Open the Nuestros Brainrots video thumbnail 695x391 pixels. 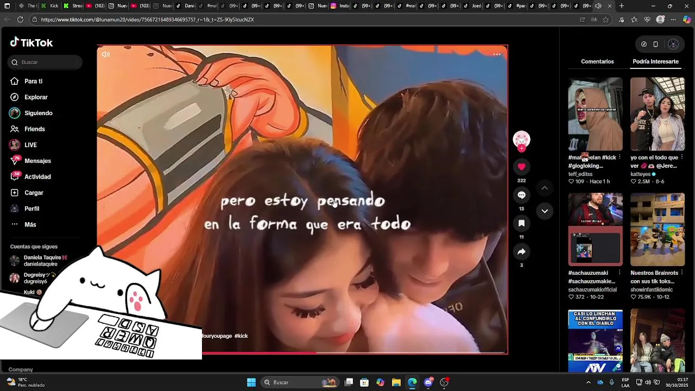pyautogui.click(x=658, y=229)
